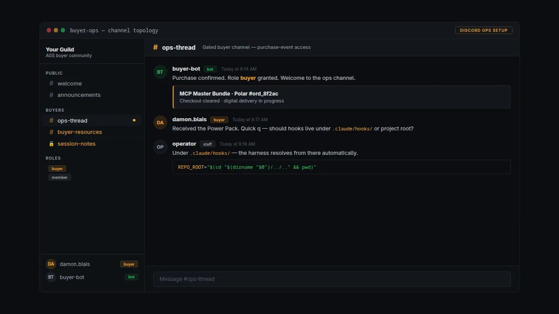Image resolution: width=559 pixels, height=314 pixels.
Task: Click buyer-bot in the member list
Action: coord(72,277)
